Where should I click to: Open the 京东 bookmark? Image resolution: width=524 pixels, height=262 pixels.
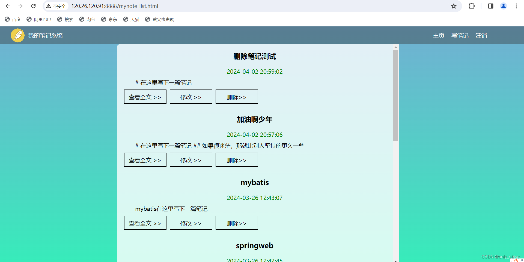[109, 19]
